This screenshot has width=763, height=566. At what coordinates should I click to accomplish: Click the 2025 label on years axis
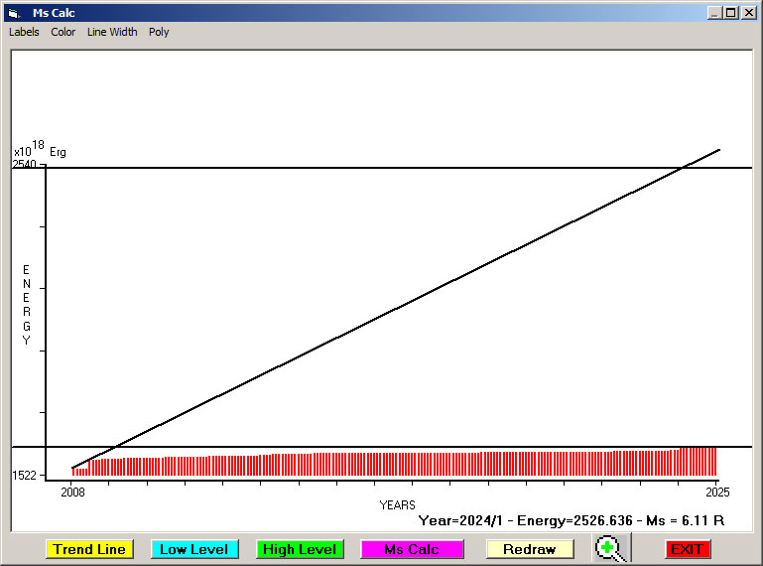coord(716,492)
